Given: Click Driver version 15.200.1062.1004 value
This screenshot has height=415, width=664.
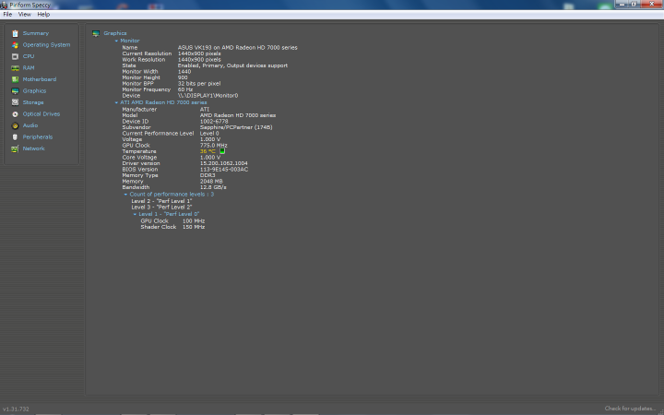Looking at the screenshot, I should (224, 163).
